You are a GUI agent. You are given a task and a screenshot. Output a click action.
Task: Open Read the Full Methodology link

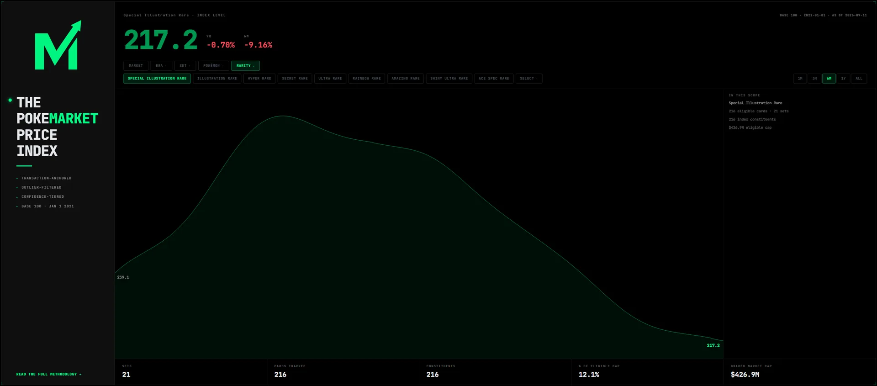[49, 374]
